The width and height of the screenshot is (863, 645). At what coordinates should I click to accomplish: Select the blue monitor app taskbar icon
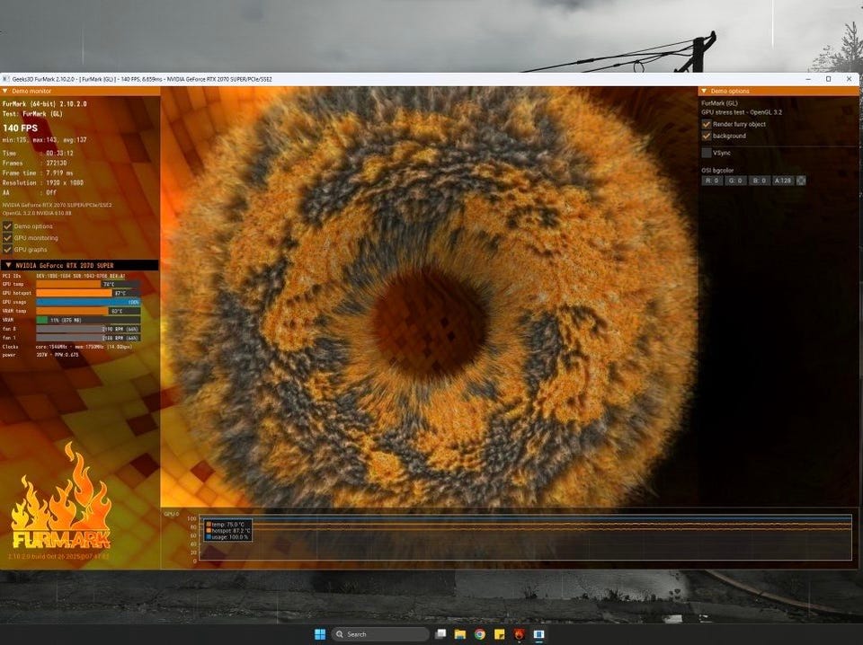(538, 634)
